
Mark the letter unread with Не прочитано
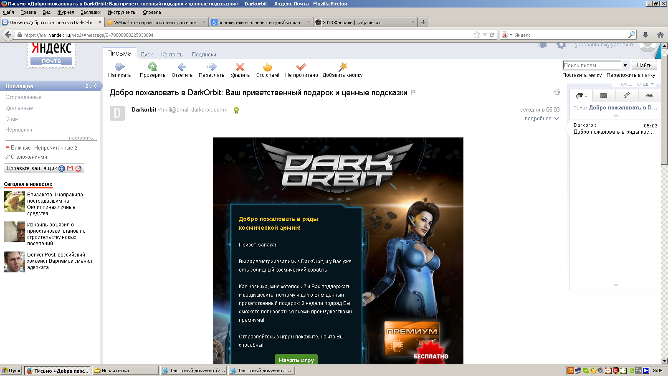pyautogui.click(x=301, y=67)
